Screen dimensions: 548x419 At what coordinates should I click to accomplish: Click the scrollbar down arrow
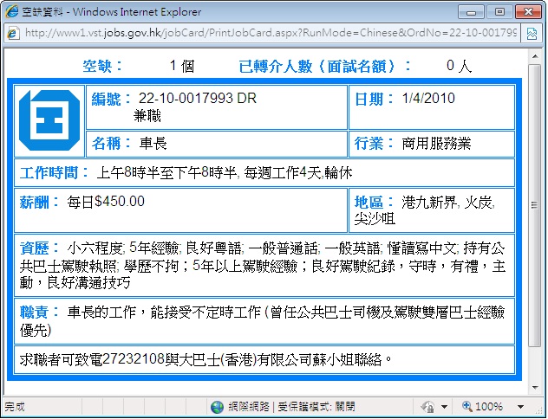coord(534,387)
